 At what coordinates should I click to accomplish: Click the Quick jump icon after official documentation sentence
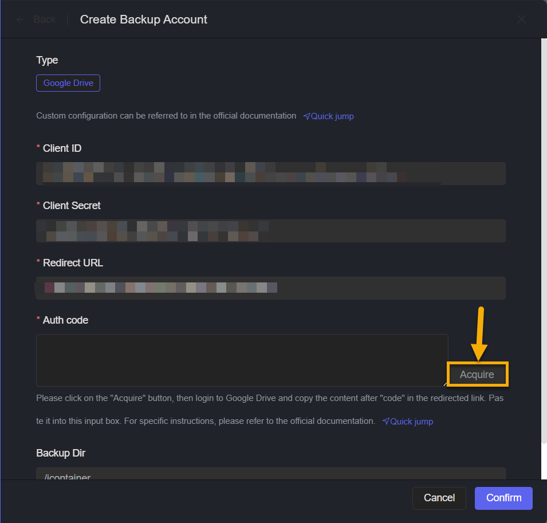tap(385, 422)
